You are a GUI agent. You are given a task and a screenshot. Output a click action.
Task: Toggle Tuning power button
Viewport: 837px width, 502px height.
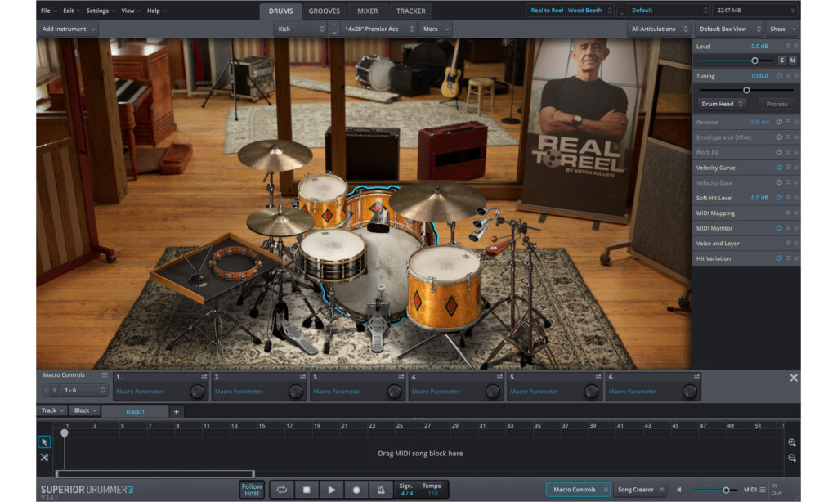point(779,76)
